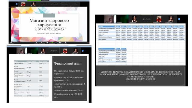Select Ірина Пархоме... tile in spreadsheet window
Image resolution: width=192 pixels, height=108 pixels.
tap(147, 19)
